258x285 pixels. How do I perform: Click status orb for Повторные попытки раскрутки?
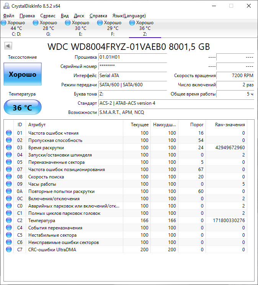click(9, 191)
